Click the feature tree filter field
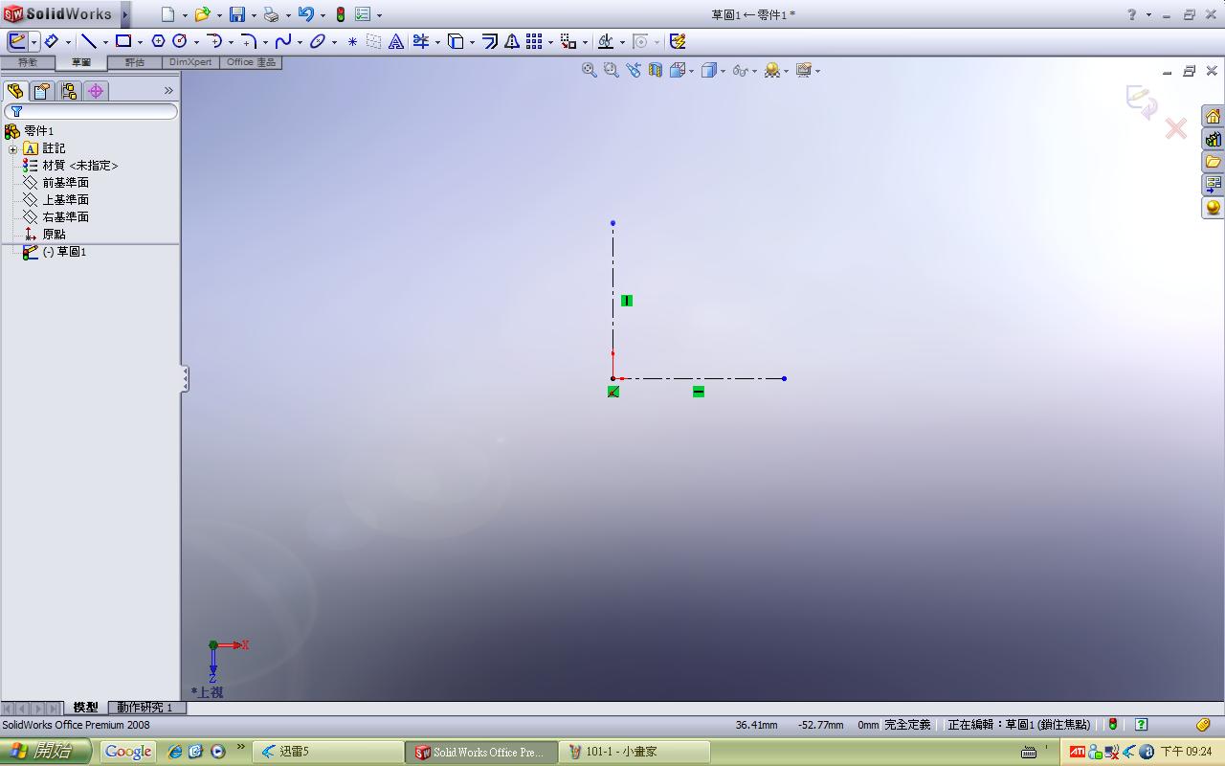This screenshot has width=1225, height=766. tap(90, 112)
